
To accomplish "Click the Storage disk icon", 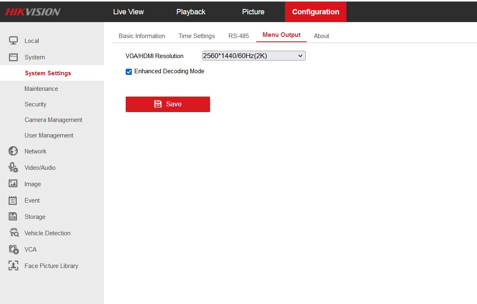I will [14, 216].
